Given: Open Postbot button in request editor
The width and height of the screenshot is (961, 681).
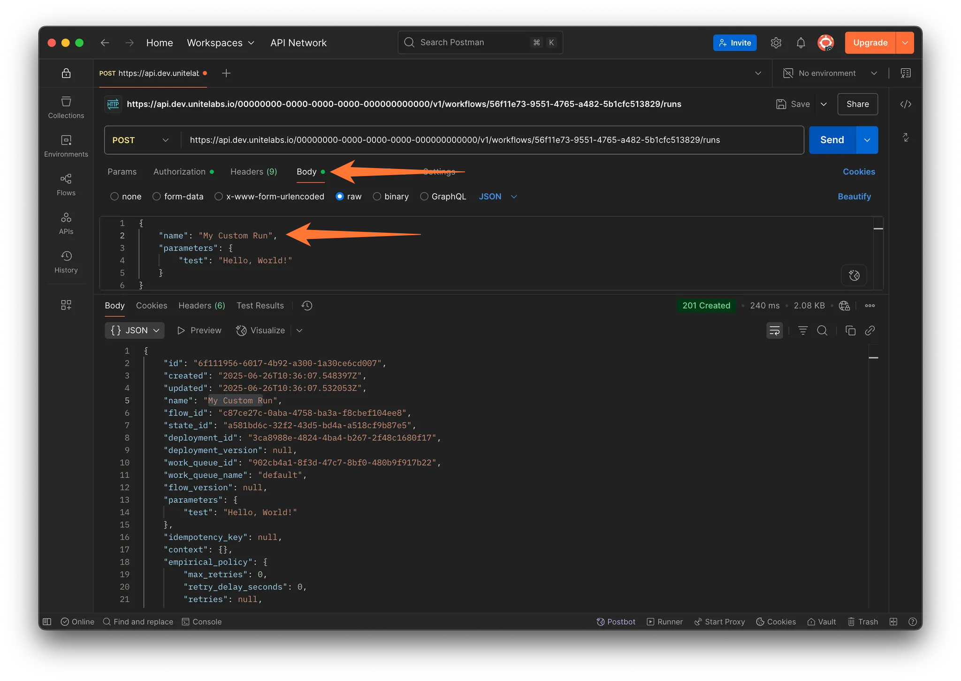Looking at the screenshot, I should 854,275.
